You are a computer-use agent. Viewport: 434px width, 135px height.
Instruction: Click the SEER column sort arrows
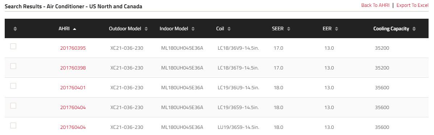(289, 29)
